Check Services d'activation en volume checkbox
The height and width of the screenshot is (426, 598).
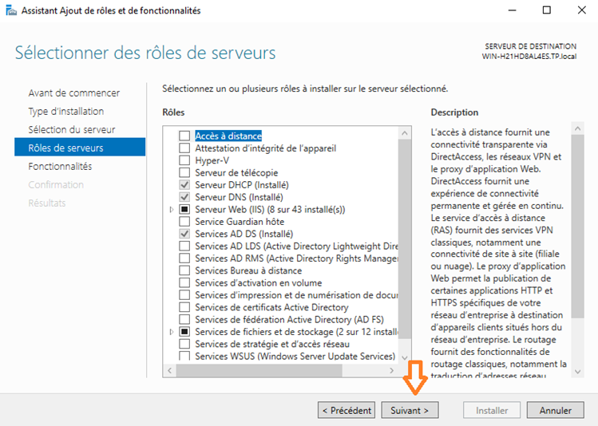pyautogui.click(x=184, y=282)
